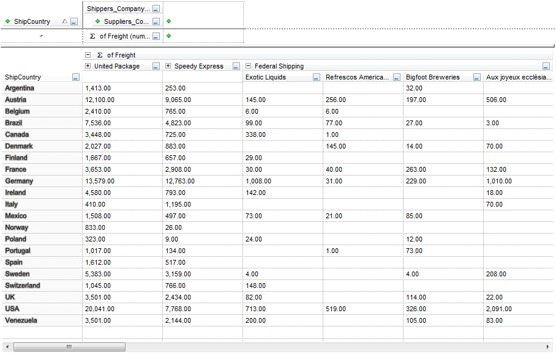Screen dimensions: 556x354
Task: Click the horizontal scrollbar thumb
Action: point(69,347)
